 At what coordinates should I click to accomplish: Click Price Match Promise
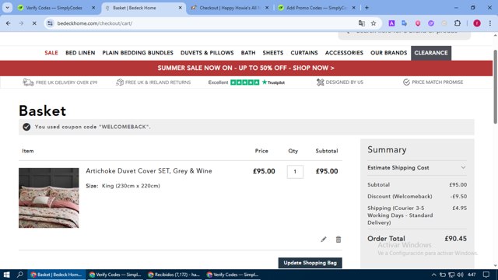pyautogui.click(x=433, y=82)
